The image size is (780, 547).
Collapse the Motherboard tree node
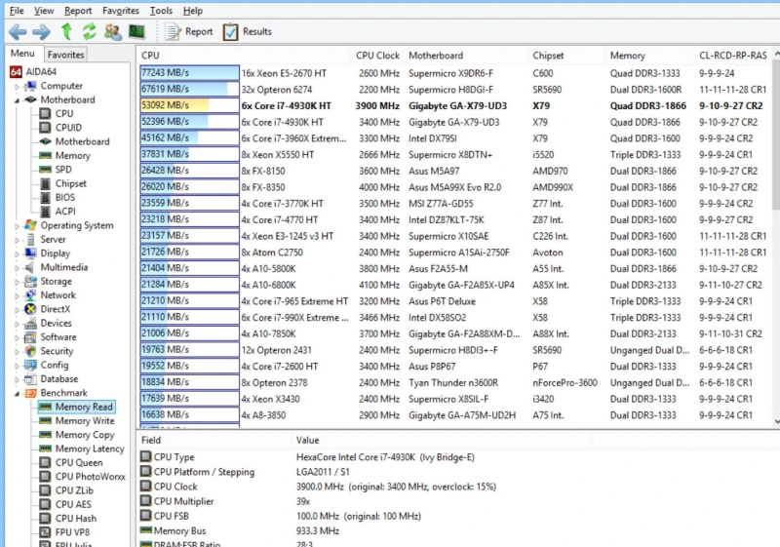pyautogui.click(x=17, y=100)
